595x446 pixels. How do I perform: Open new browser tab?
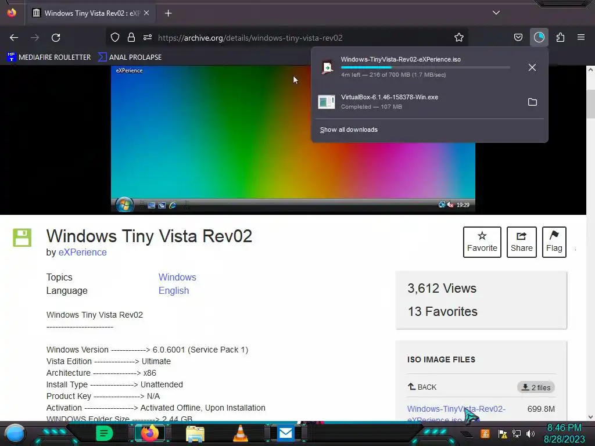168,13
